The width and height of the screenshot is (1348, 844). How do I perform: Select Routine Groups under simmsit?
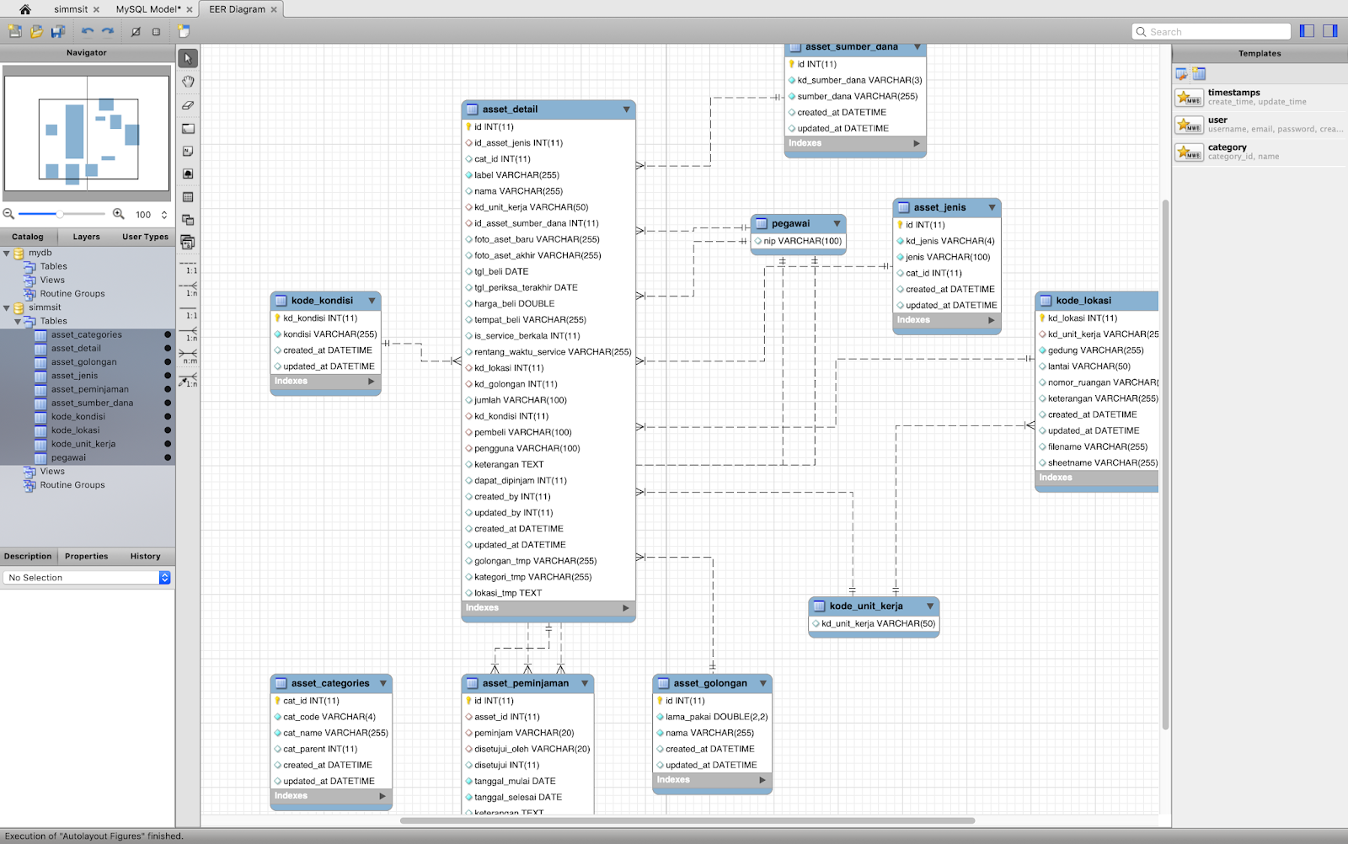click(72, 485)
